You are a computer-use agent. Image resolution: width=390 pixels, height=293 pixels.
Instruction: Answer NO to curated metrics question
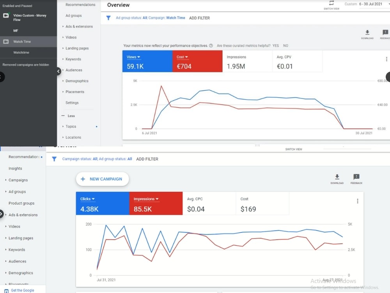pos(285,46)
